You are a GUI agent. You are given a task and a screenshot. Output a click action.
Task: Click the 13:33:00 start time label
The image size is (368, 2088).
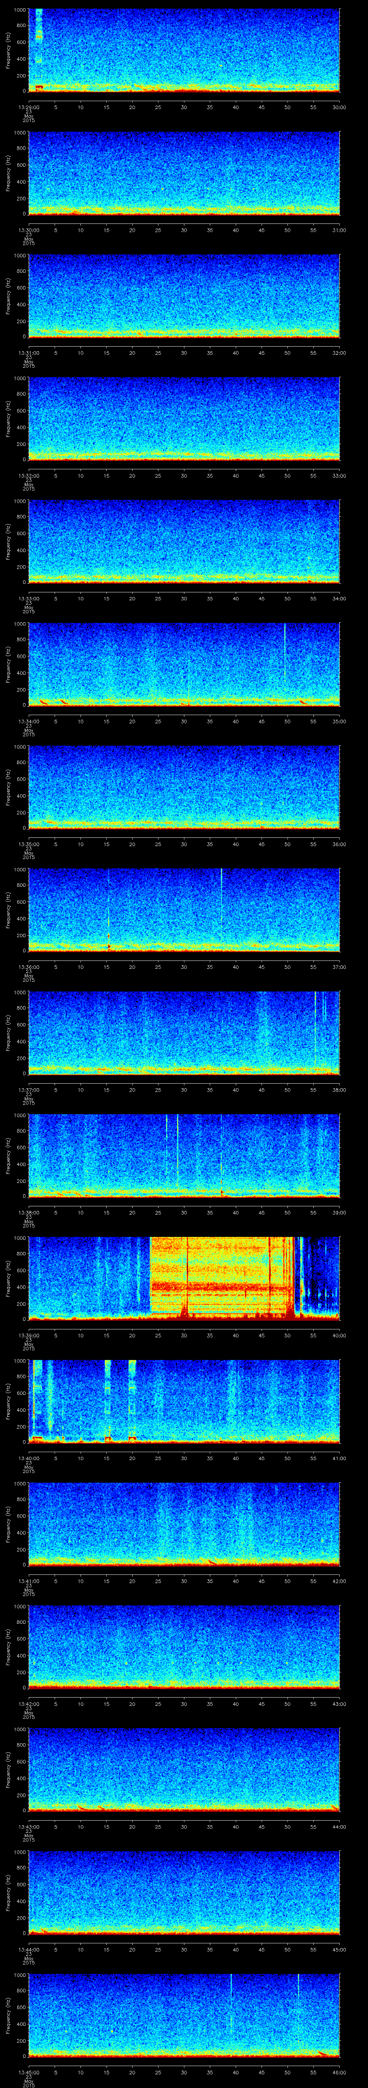coord(28,598)
